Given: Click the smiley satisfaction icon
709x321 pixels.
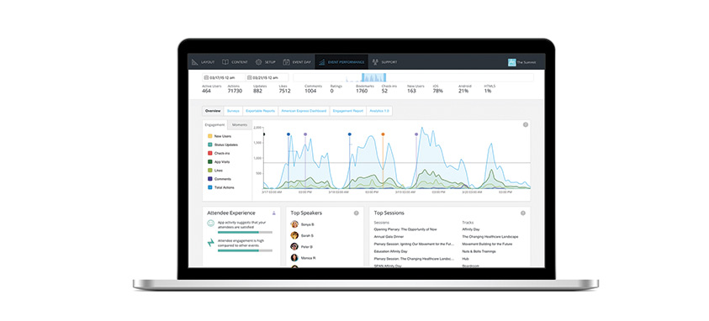Looking at the screenshot, I should (x=211, y=224).
